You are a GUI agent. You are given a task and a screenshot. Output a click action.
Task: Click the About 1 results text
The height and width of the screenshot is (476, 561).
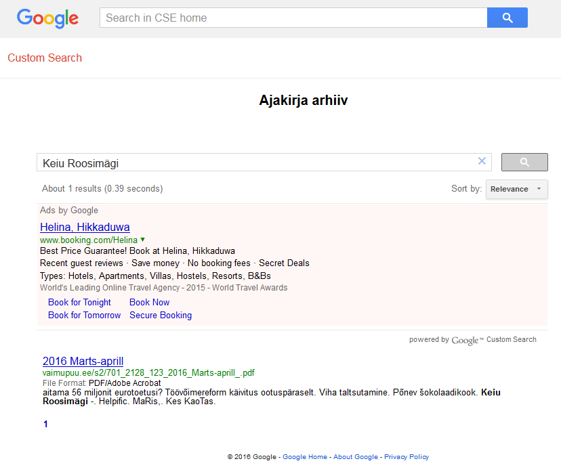(102, 188)
